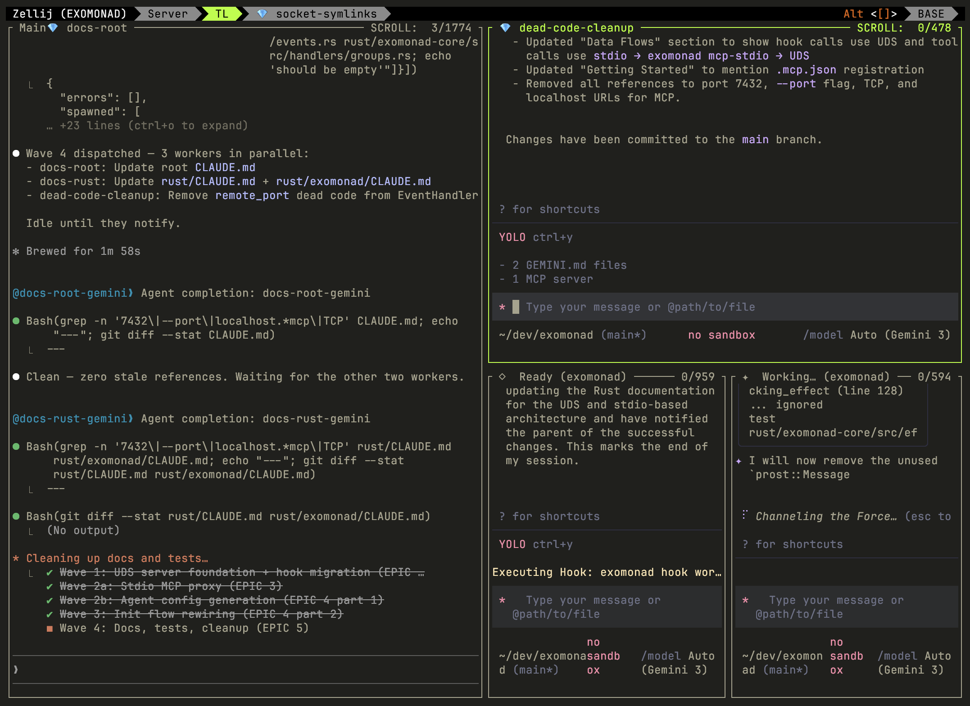Click the sparkle icon beside Working… (exomonad)

(x=745, y=377)
